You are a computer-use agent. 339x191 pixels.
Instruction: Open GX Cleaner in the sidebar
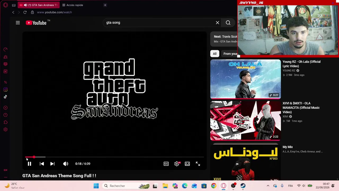pos(5,57)
